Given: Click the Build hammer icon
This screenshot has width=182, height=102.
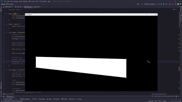Looking at the screenshot, I should tap(142, 4).
